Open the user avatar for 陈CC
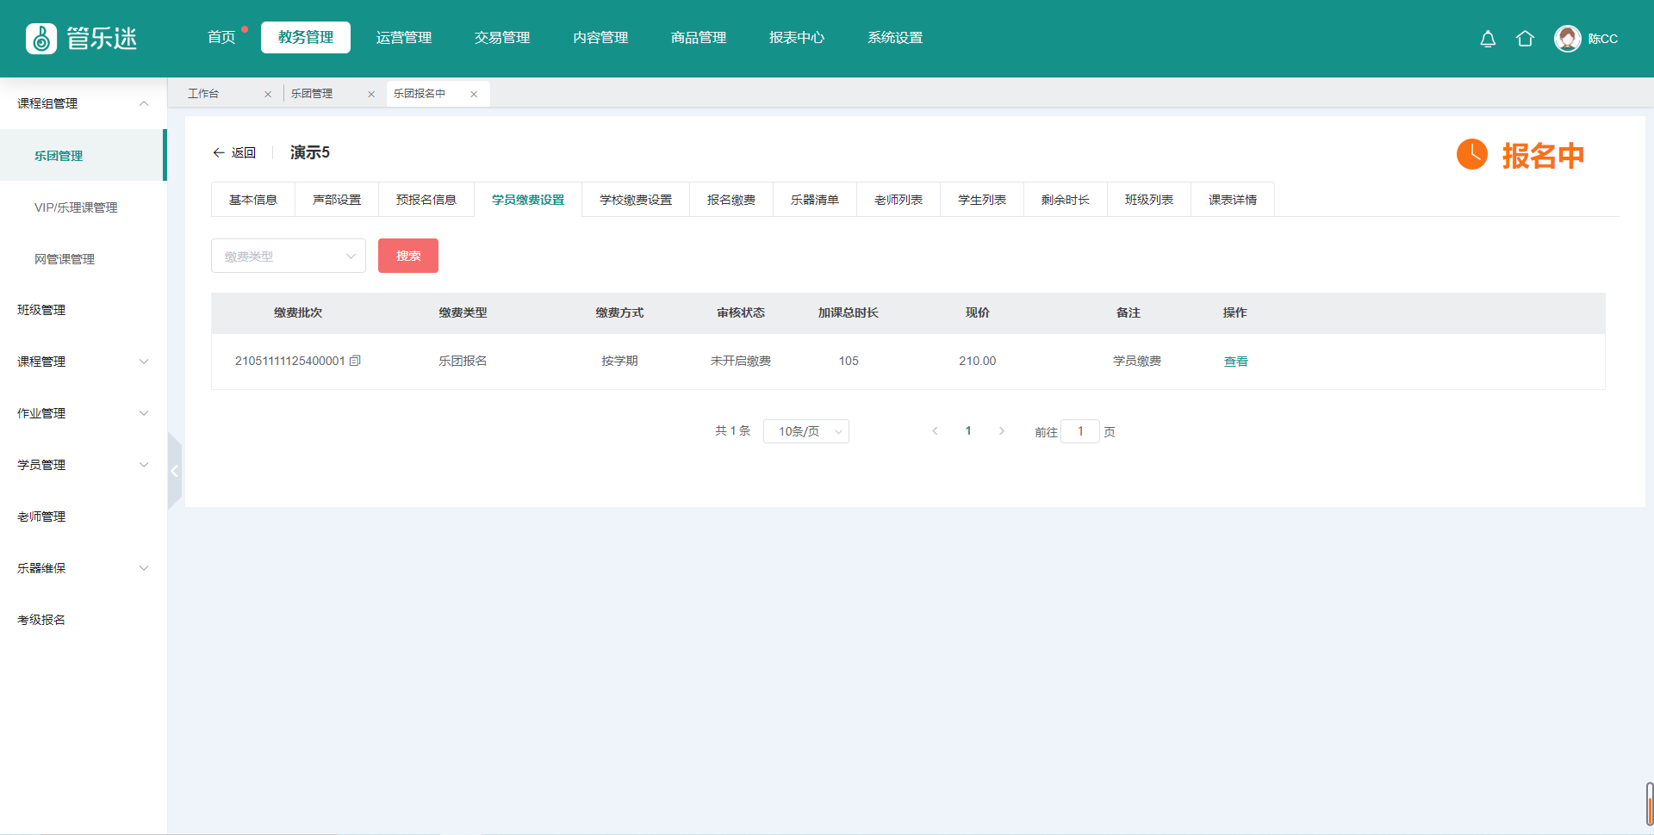This screenshot has height=835, width=1654. [1567, 39]
